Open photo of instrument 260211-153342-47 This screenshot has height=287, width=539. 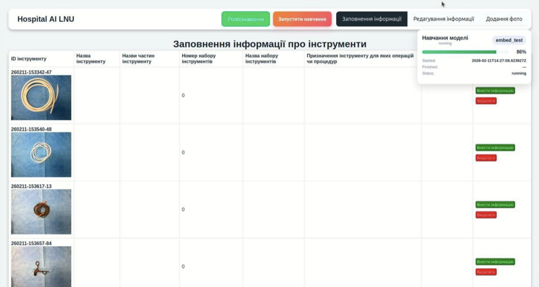coord(41,98)
